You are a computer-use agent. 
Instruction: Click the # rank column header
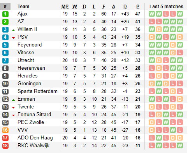pyautogui.click(x=5, y=7)
